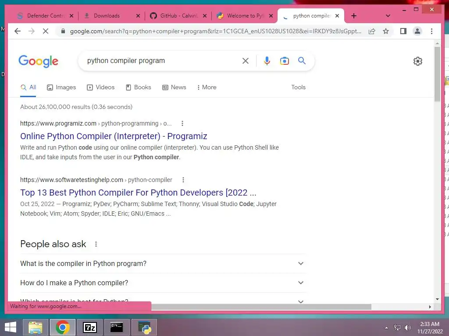Close the Welcome to Python tab
The height and width of the screenshot is (336, 449).
click(x=271, y=16)
